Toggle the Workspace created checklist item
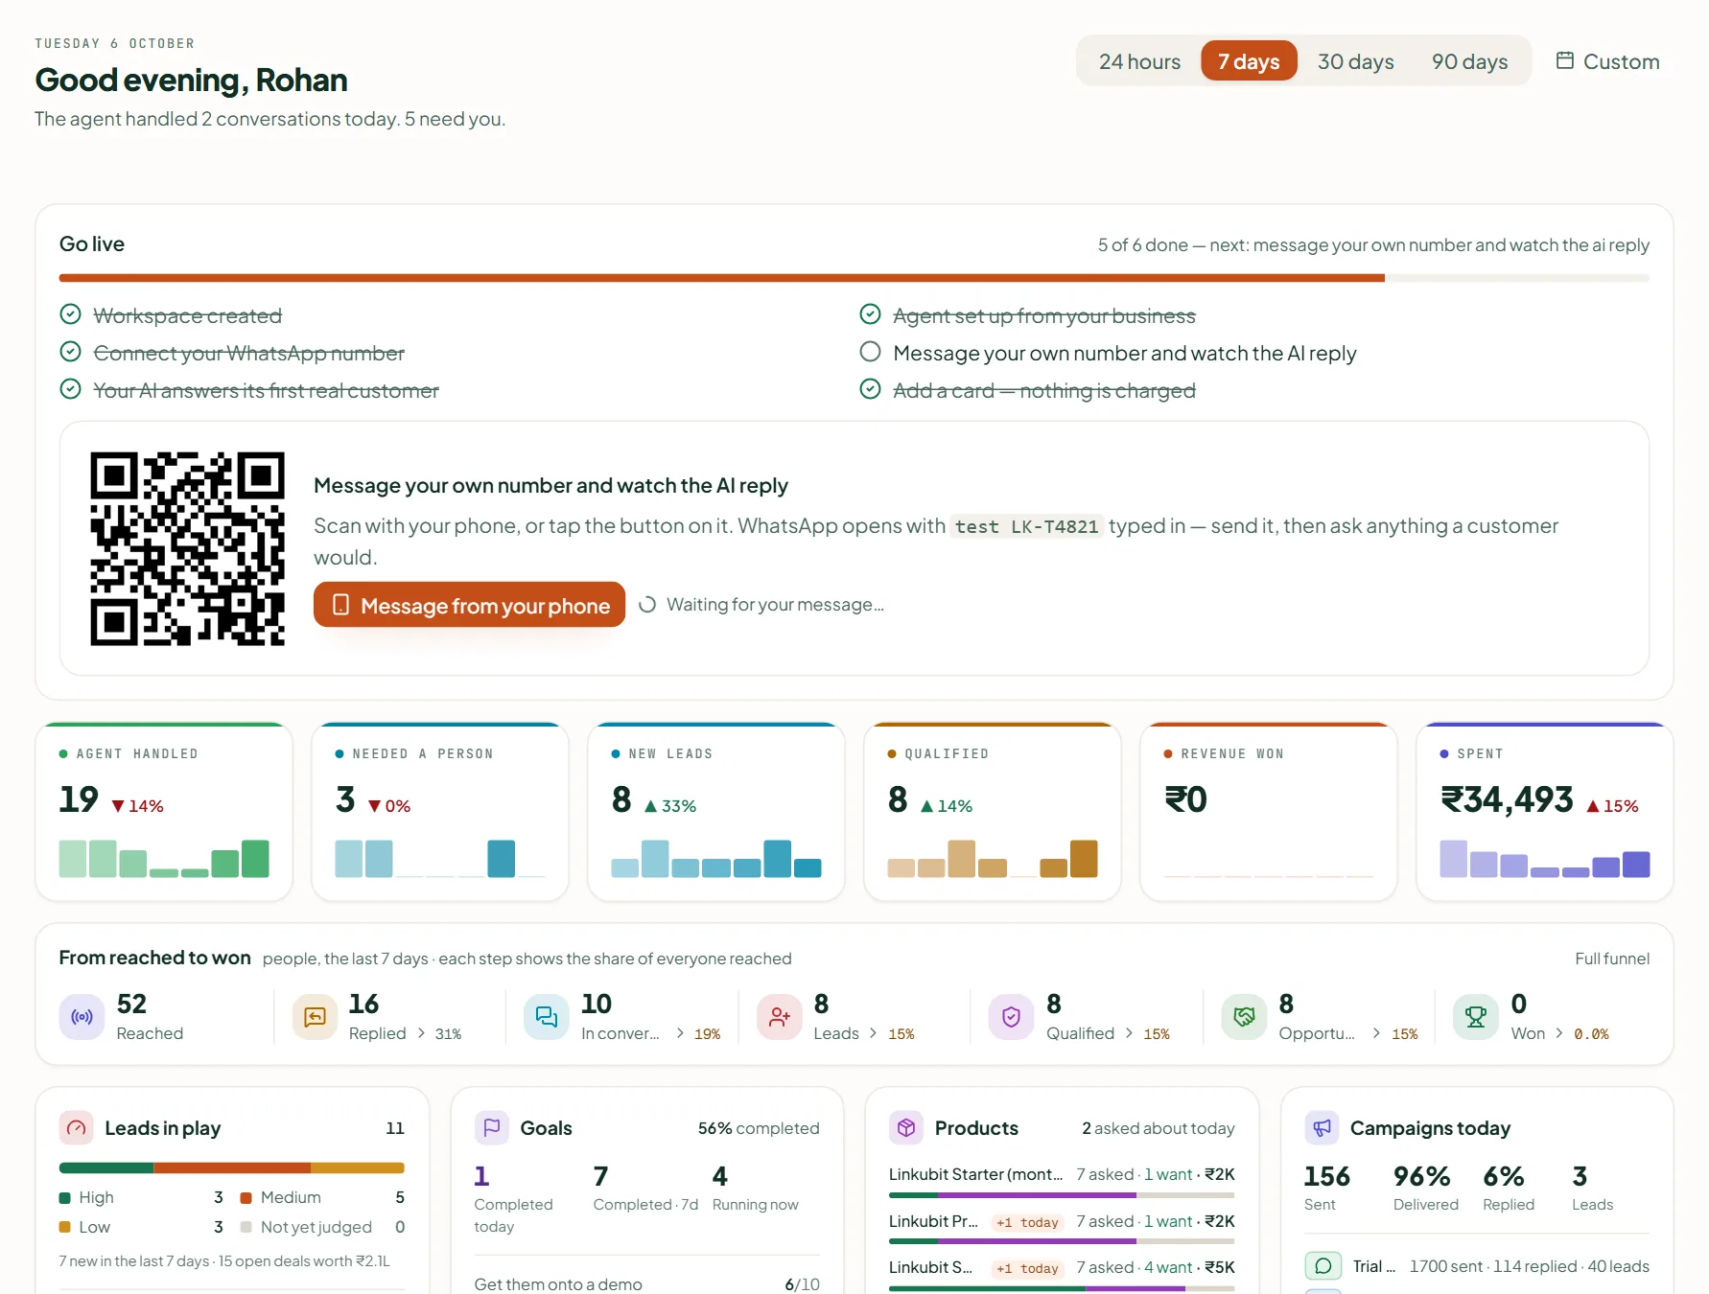1709x1294 pixels. click(70, 314)
